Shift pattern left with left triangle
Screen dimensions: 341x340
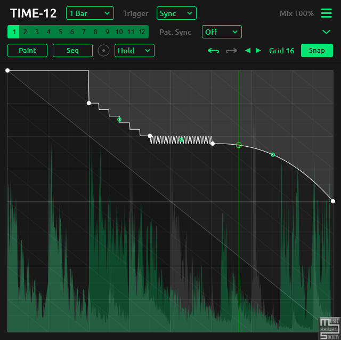pyautogui.click(x=248, y=51)
